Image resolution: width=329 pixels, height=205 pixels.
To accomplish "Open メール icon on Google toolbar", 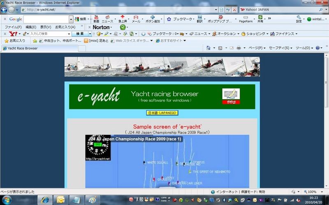I will 136,19.
